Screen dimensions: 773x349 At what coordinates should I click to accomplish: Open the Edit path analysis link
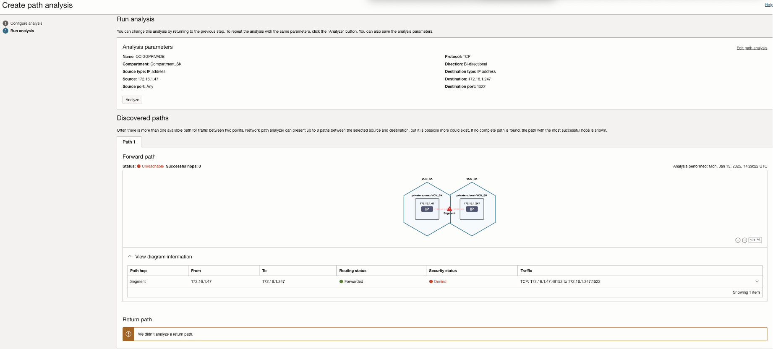click(x=752, y=48)
